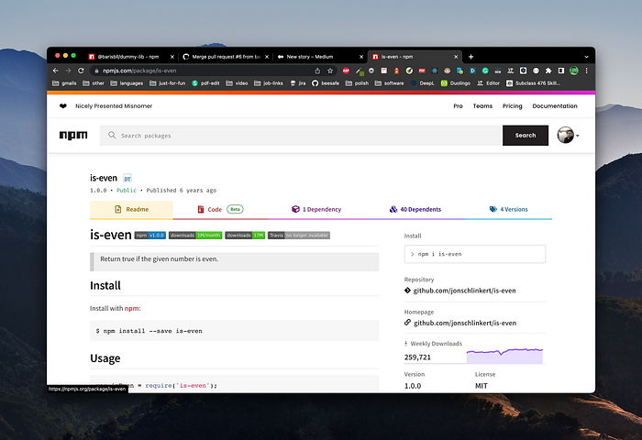This screenshot has width=642, height=440.
Task: Open the polish bookmark folder
Action: click(357, 83)
